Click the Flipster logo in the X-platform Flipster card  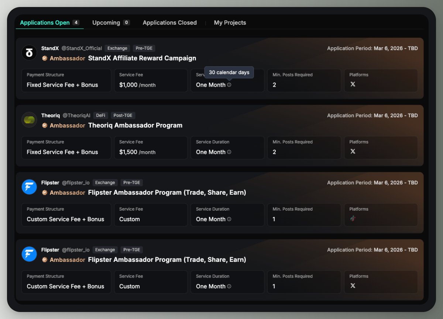coord(29,254)
